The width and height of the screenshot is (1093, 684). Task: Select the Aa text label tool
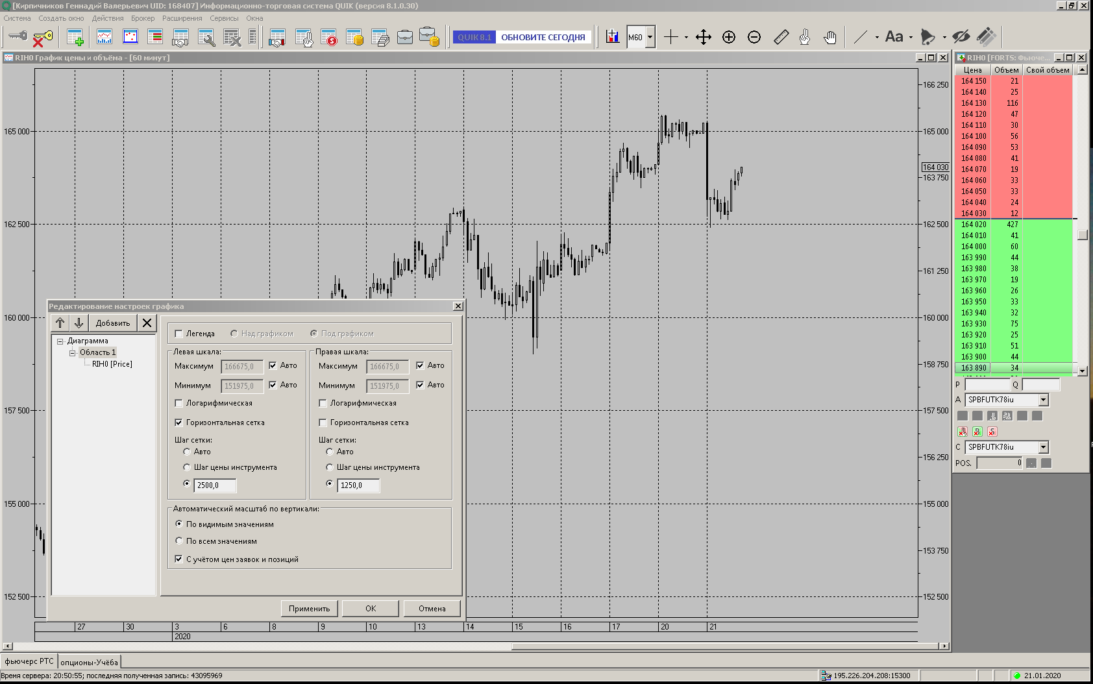point(894,37)
